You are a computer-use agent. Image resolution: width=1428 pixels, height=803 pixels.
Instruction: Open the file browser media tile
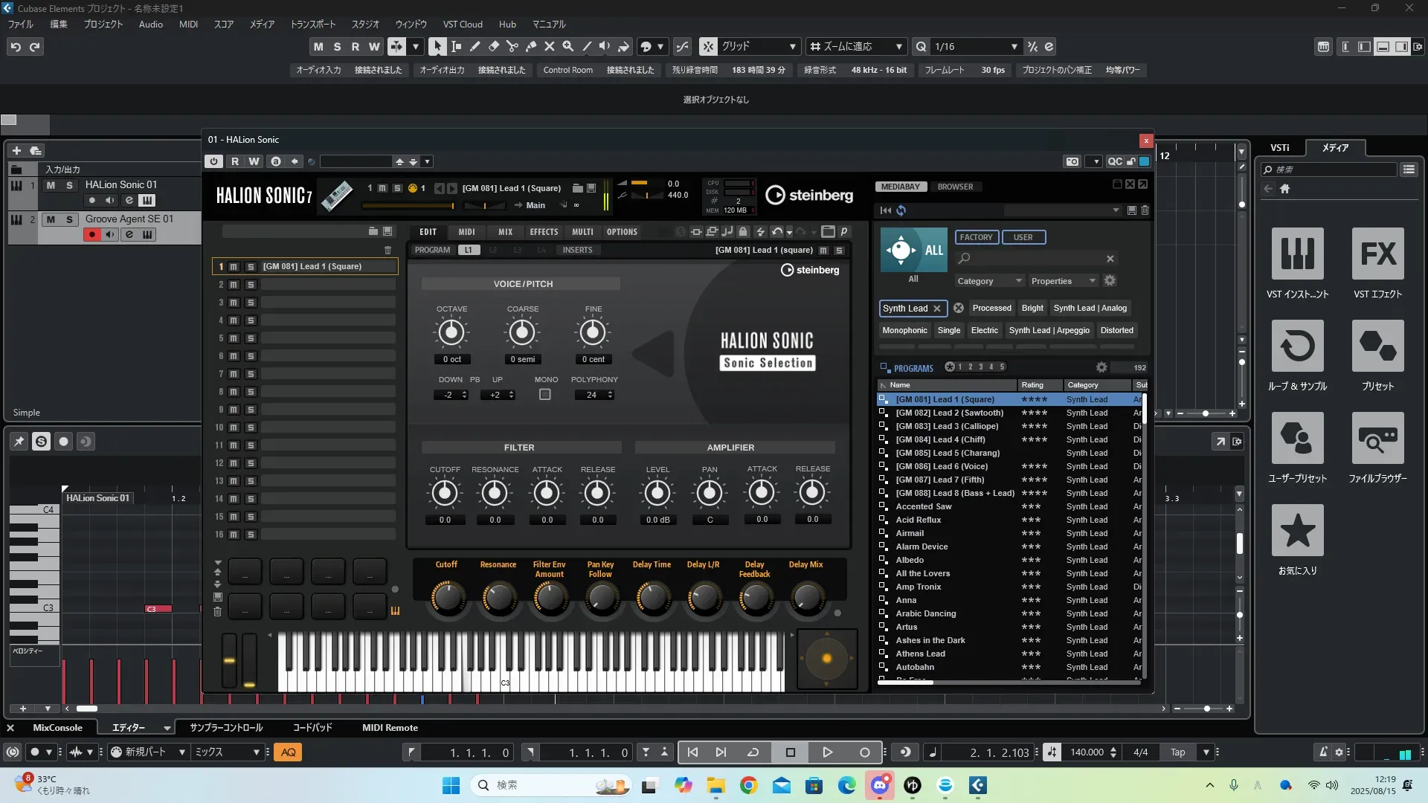[1377, 439]
